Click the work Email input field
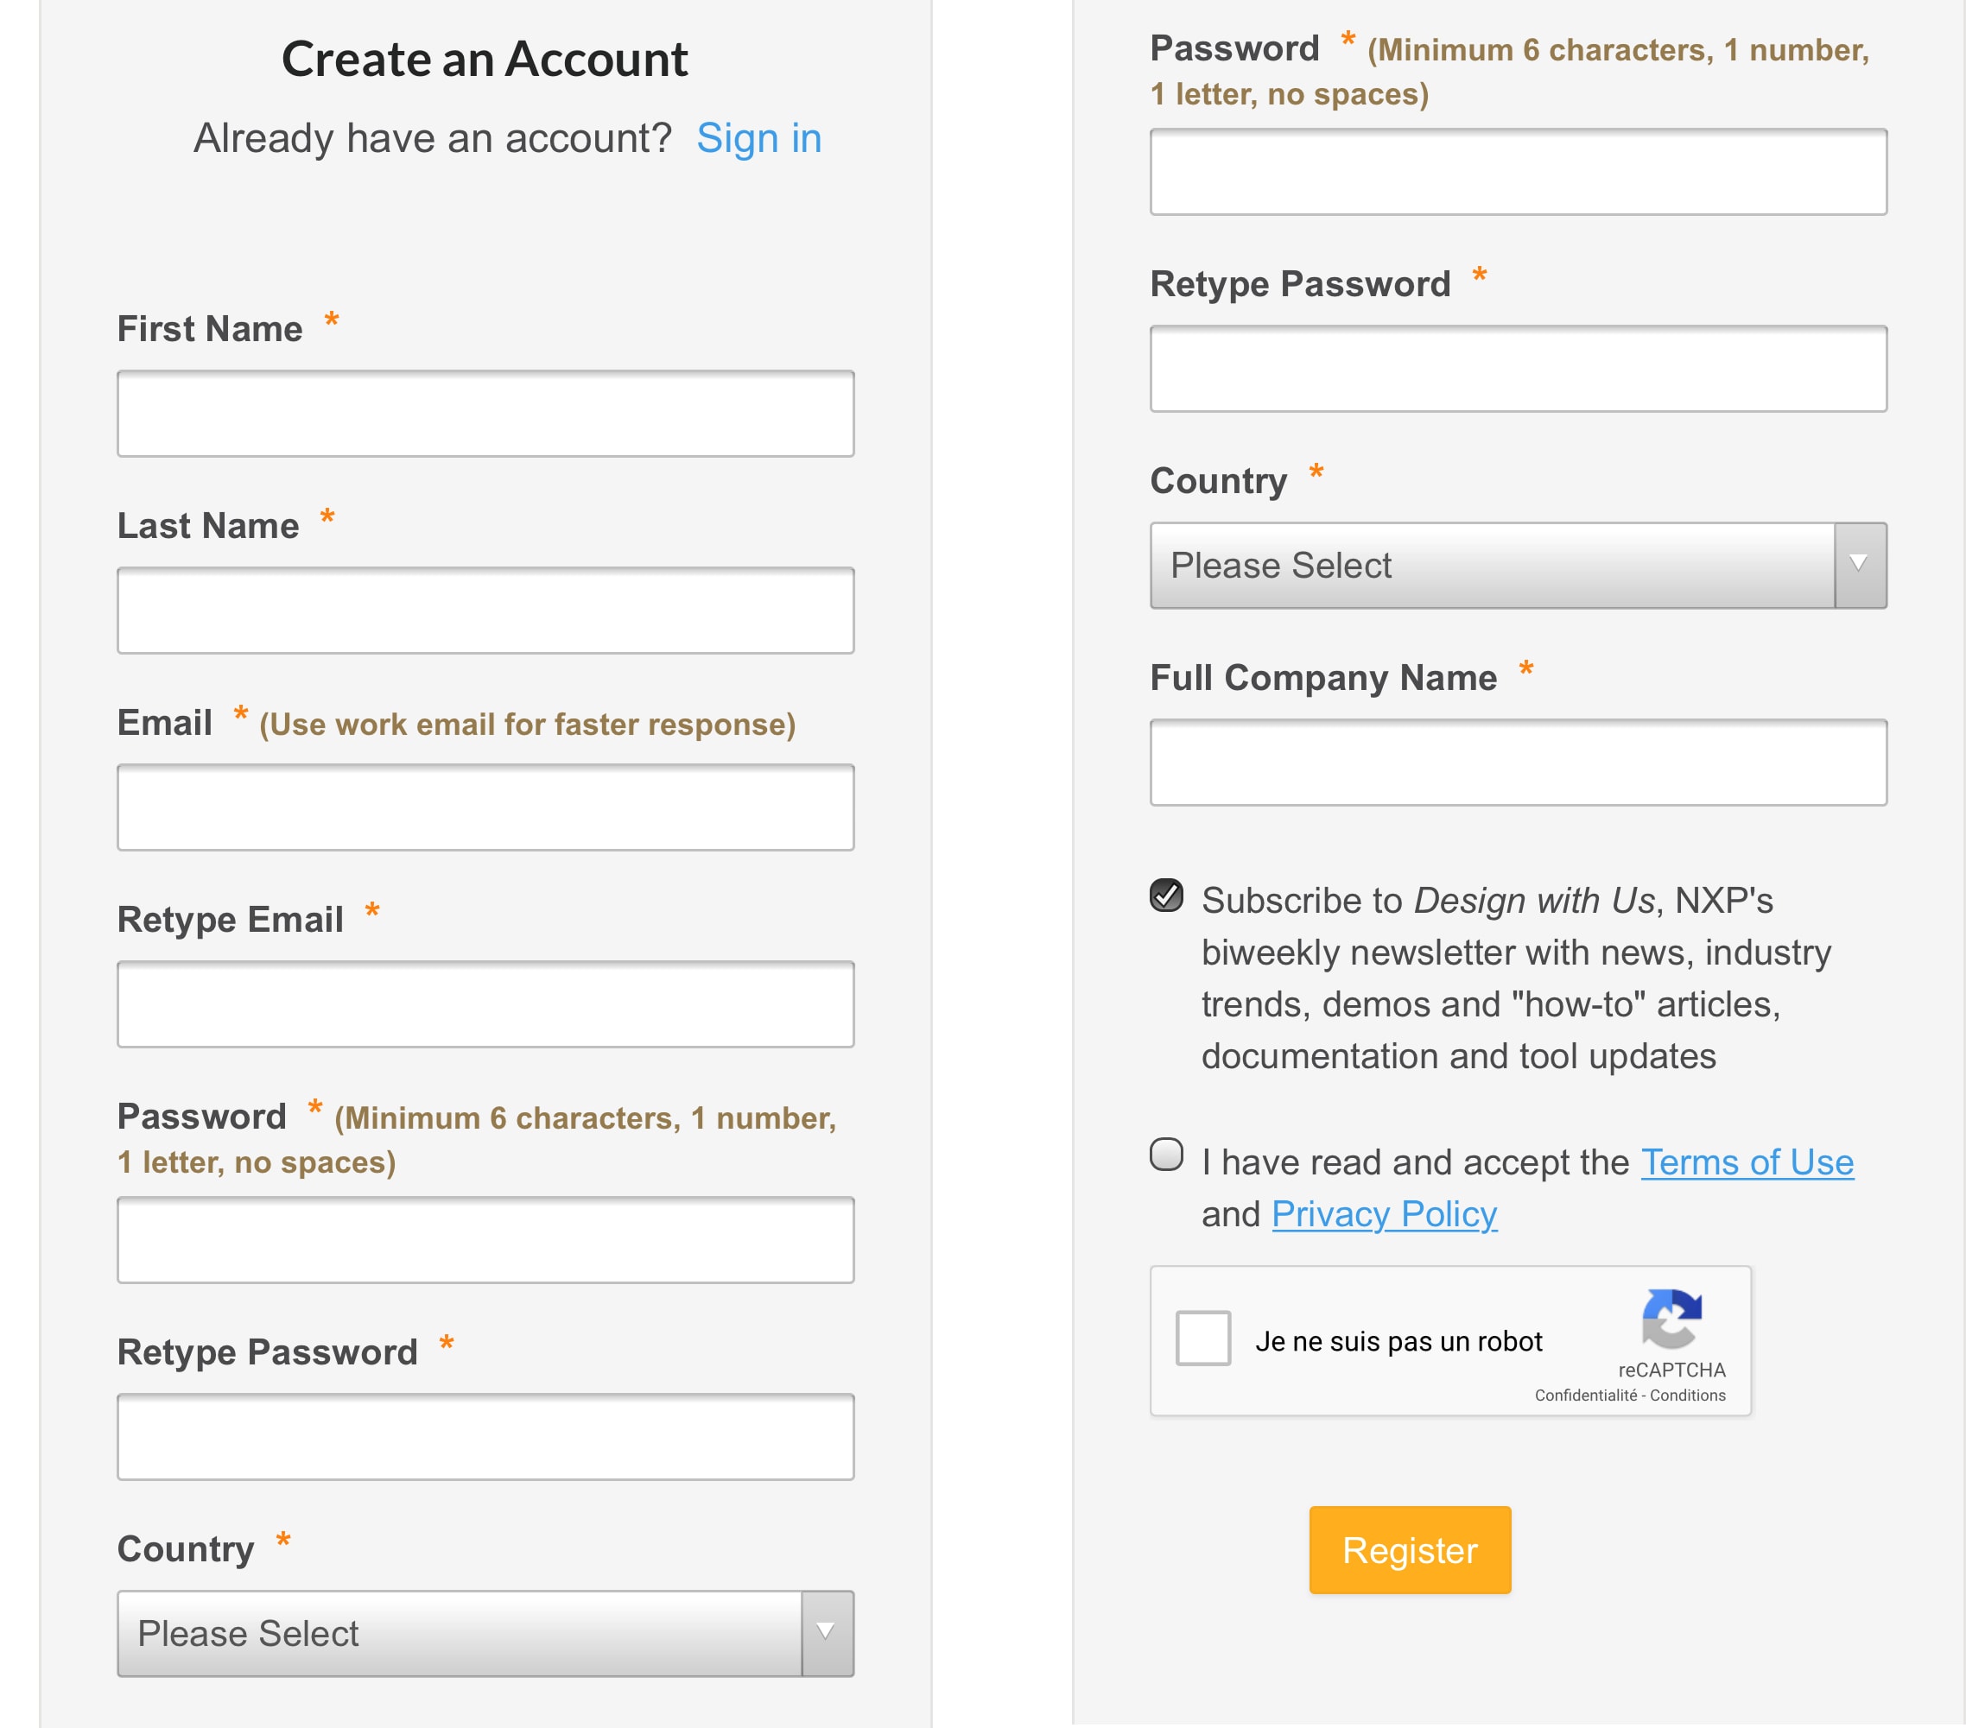Image resolution: width=1966 pixels, height=1728 pixels. coord(485,807)
